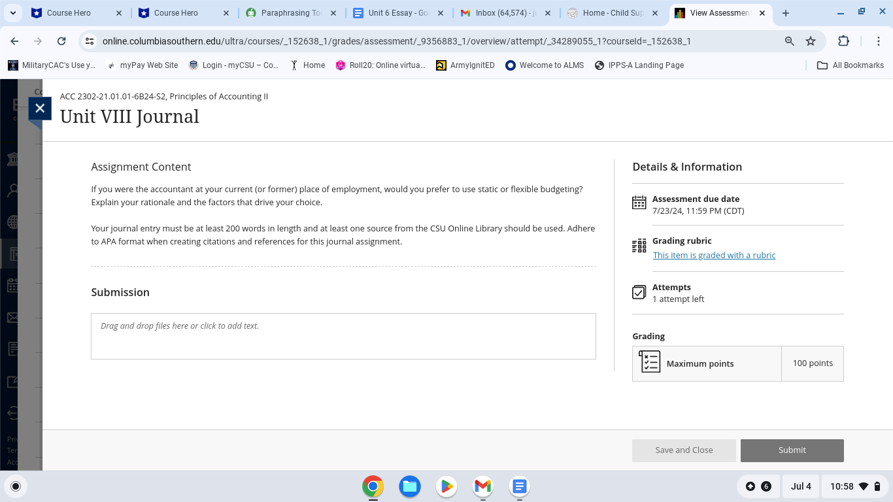Close the Unit VIII Journal panel

tap(40, 109)
